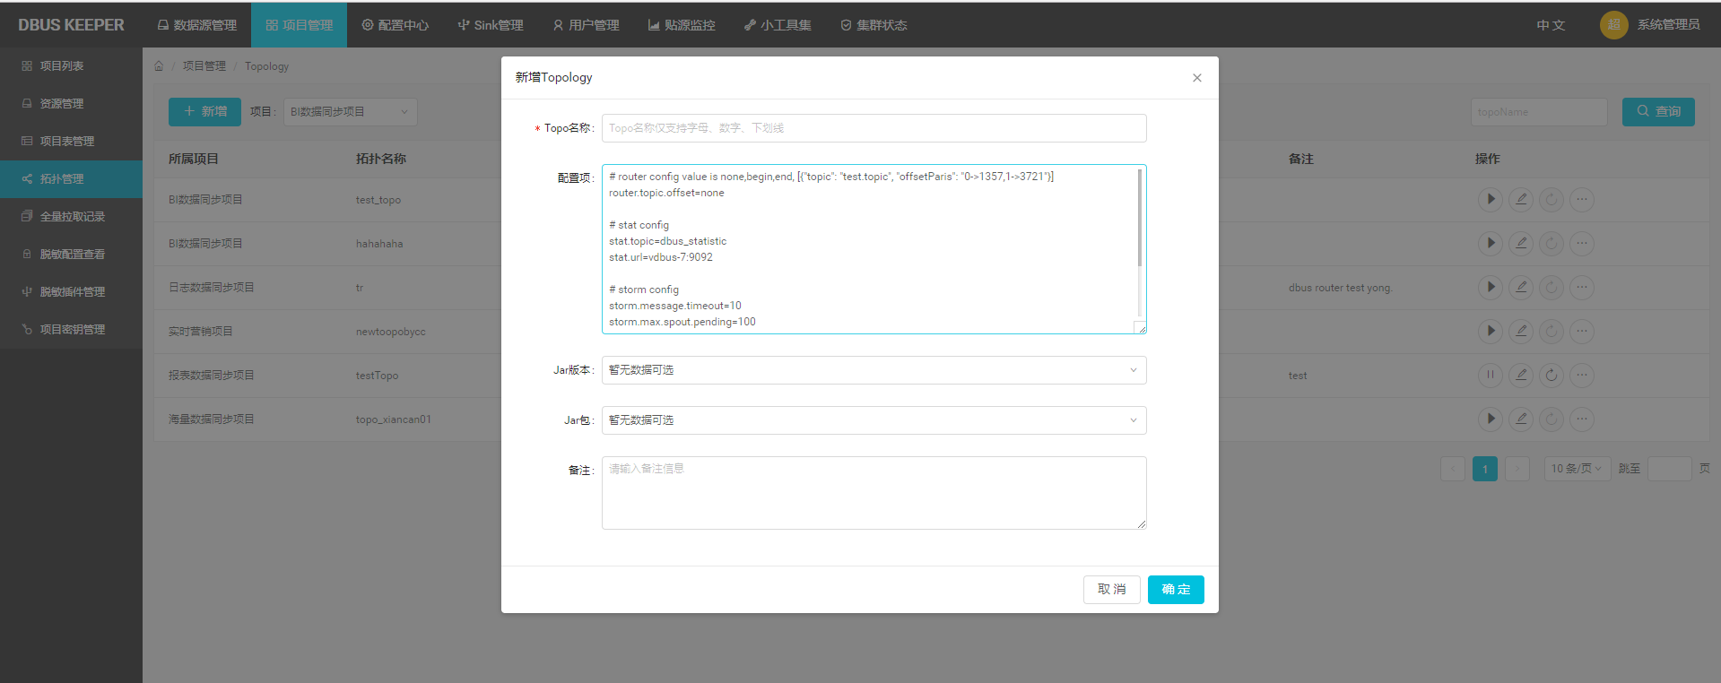Open more options for hahahaha row
The width and height of the screenshot is (1721, 683).
click(1582, 243)
